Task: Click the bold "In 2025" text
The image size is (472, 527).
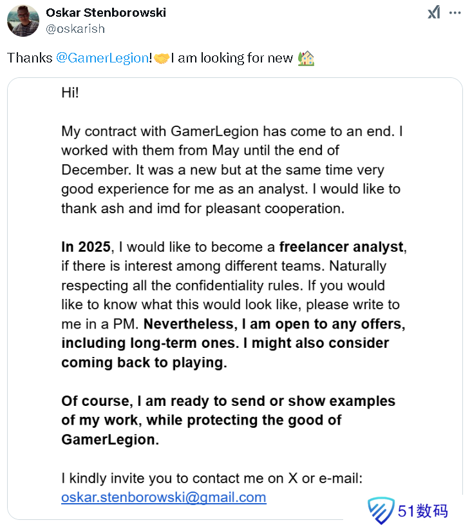Action: 86,247
